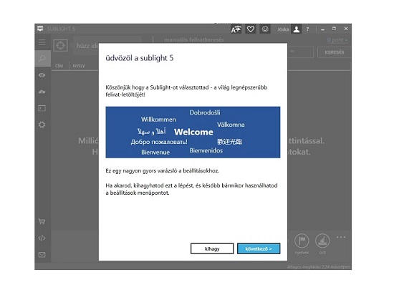Expand the three dots more options

341,237
